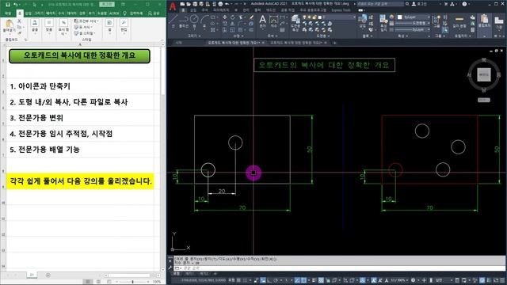Click the Open file icon in AutoCAD quick access toolbar
Image resolution: width=507 pixels, height=285 pixels.
(x=189, y=4)
